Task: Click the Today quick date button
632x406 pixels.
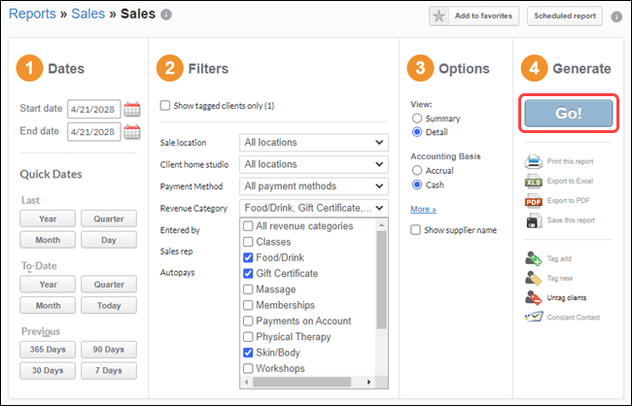Action: 109,305
